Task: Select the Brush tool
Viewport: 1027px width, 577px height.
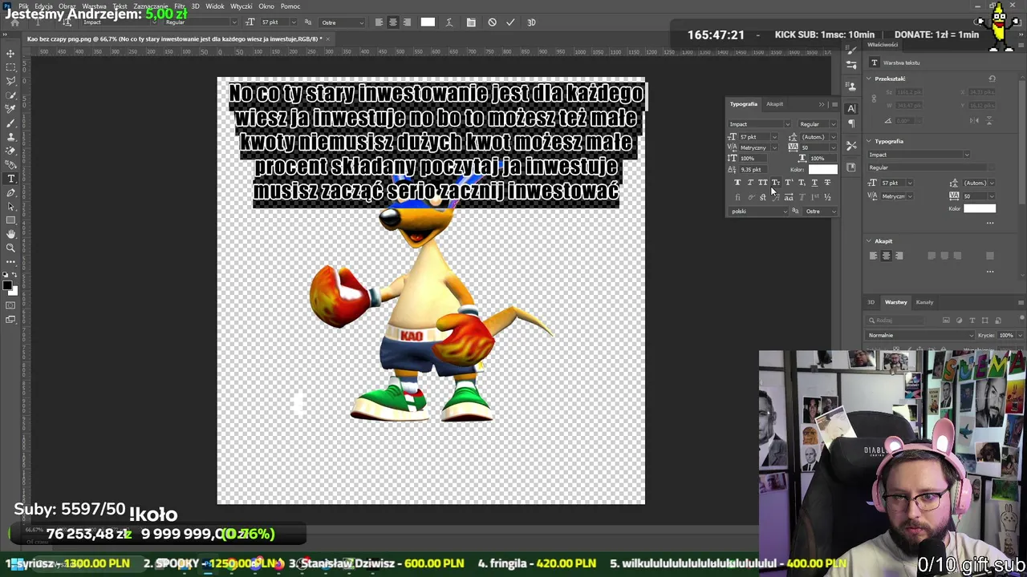Action: 10,123
